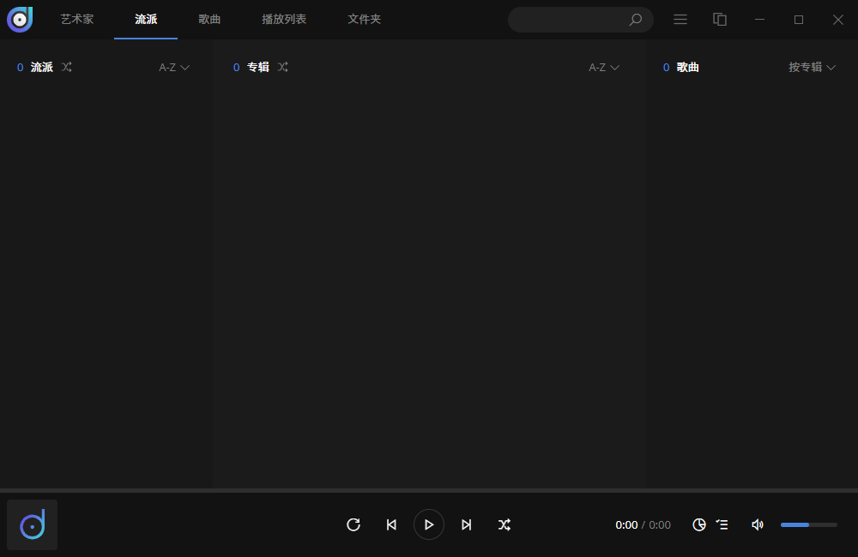Toggle the loop playback button

[353, 524]
